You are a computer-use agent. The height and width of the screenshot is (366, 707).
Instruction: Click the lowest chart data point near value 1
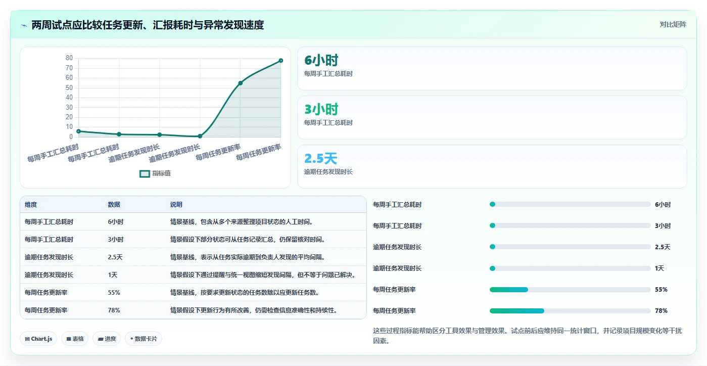(200, 136)
